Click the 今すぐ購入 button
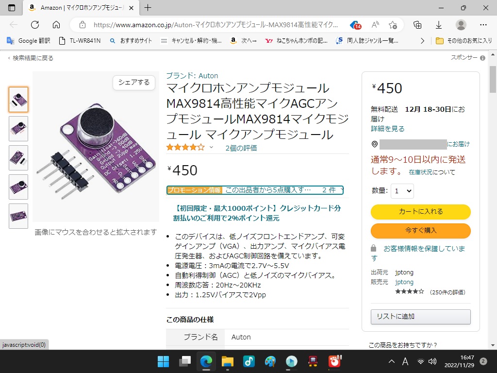 [x=421, y=231]
